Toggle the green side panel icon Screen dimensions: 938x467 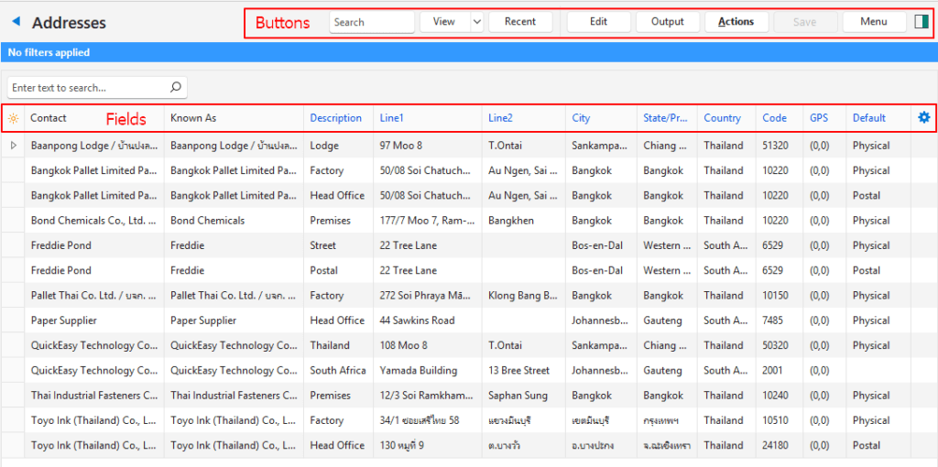(x=921, y=22)
